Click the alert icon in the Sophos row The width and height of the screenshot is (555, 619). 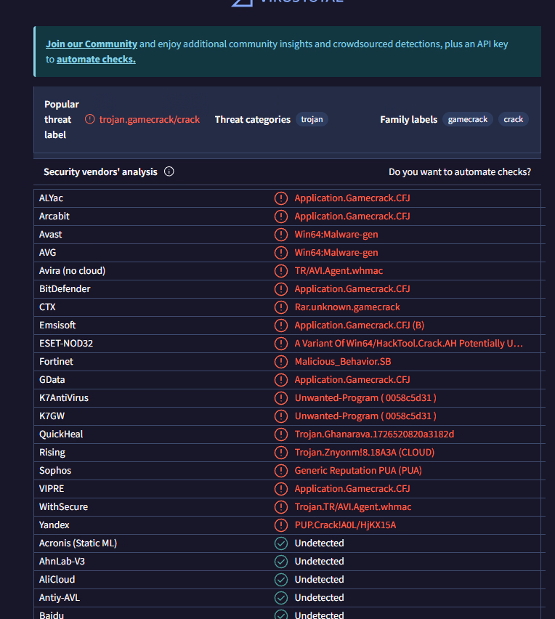281,470
